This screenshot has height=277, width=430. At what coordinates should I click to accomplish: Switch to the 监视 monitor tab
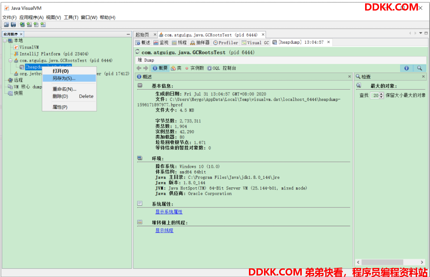(x=161, y=43)
